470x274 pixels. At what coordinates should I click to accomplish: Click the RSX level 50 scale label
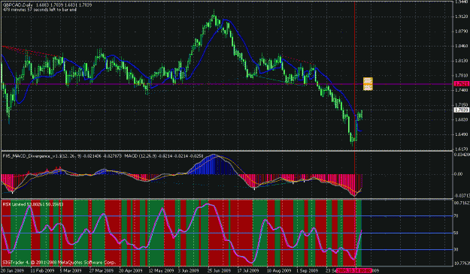click(456, 233)
